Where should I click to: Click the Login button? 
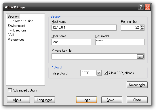pos(86,100)
